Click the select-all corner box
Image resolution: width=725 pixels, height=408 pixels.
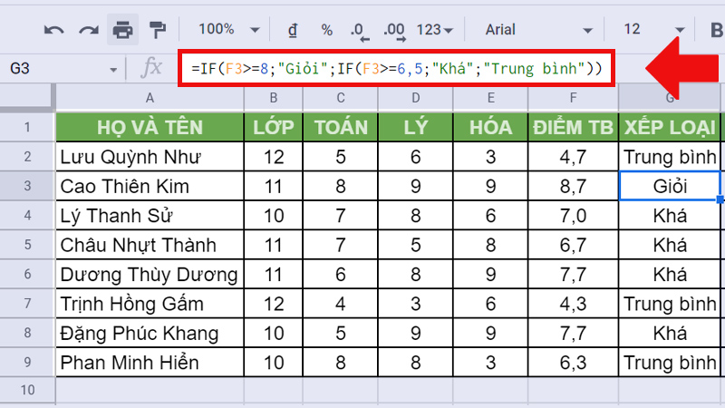[27, 98]
